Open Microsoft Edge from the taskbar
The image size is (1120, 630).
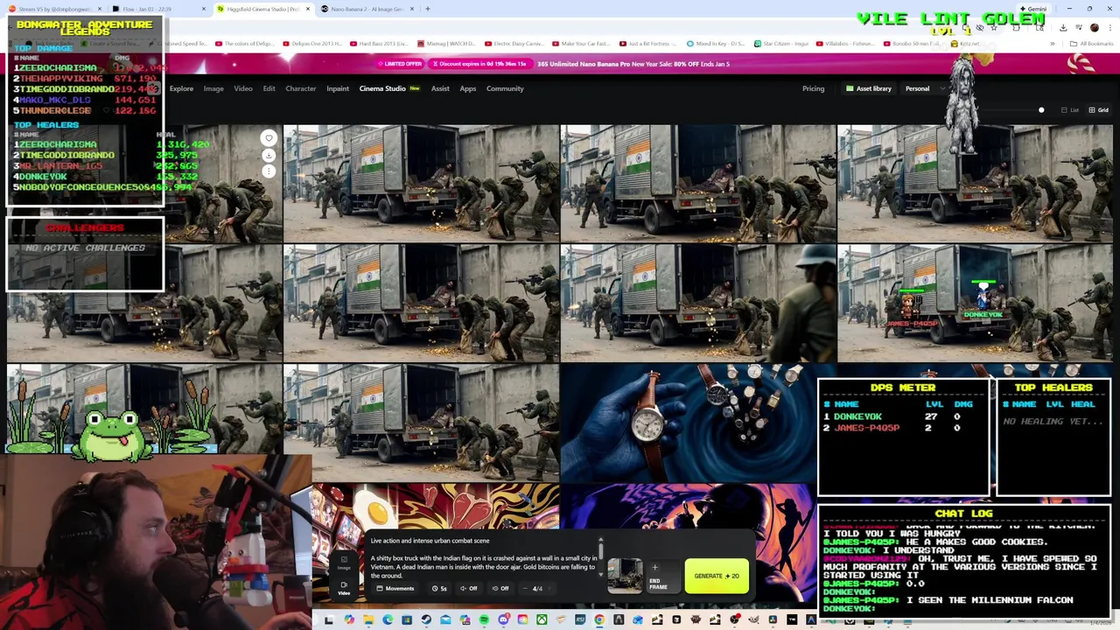pos(388,619)
